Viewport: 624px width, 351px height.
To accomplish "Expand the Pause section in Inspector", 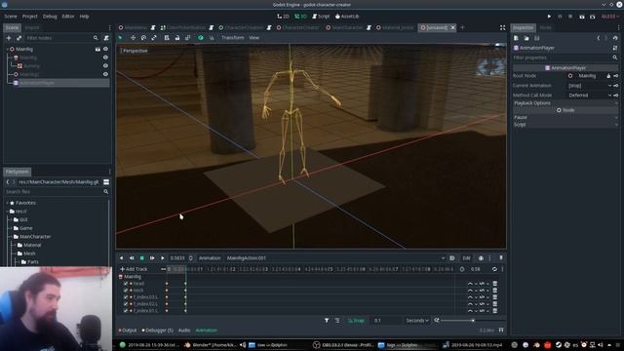I will (x=565, y=117).
